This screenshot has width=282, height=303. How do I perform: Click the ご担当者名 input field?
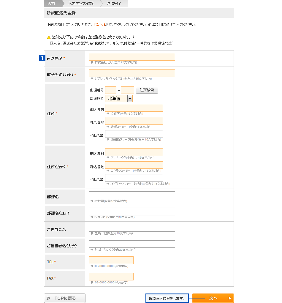(x=132, y=228)
